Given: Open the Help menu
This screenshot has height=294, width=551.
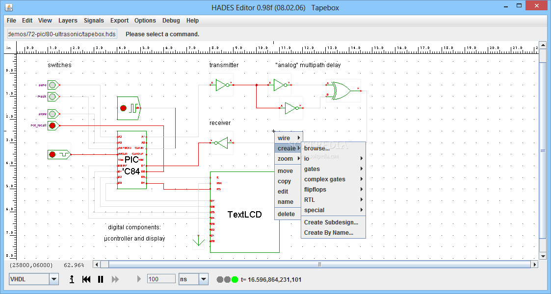Looking at the screenshot, I should coord(192,21).
